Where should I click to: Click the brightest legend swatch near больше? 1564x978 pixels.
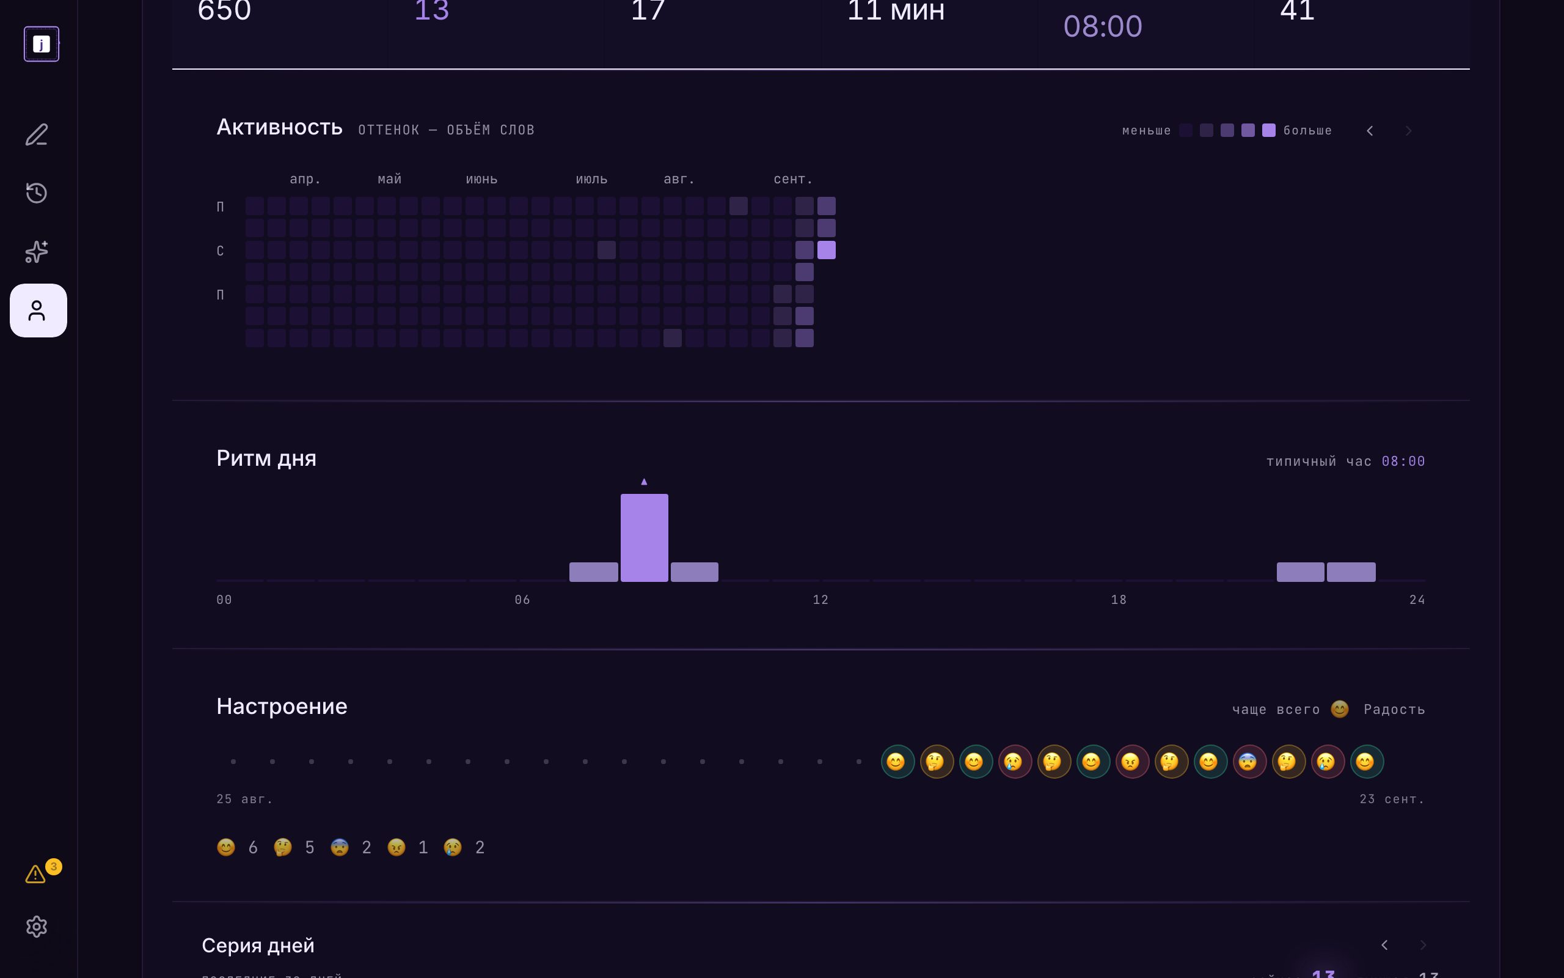coord(1269,130)
